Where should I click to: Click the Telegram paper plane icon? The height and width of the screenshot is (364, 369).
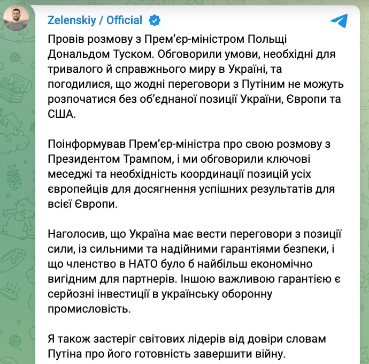click(x=339, y=20)
